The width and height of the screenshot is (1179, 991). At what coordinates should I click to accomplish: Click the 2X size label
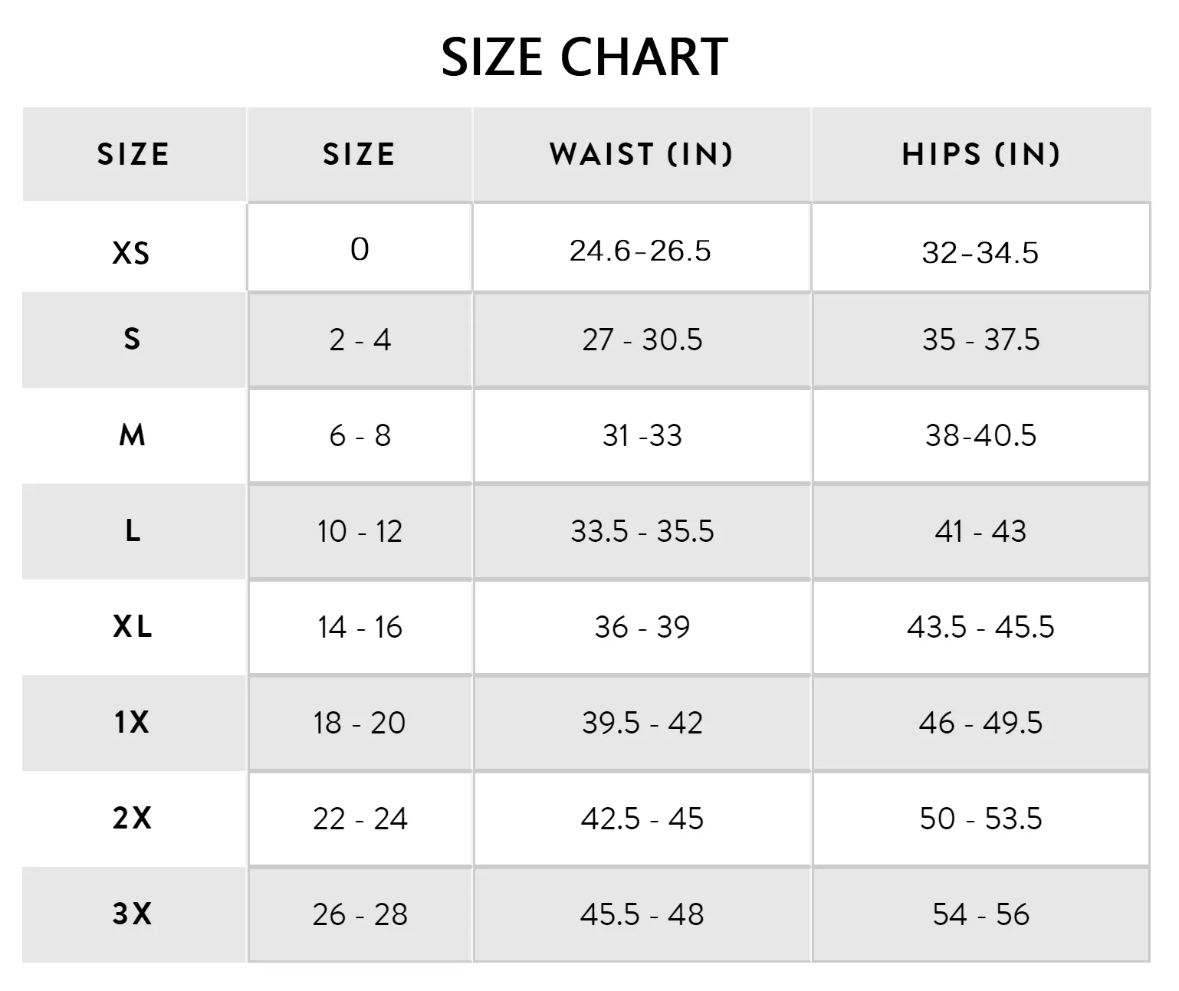click(x=132, y=819)
